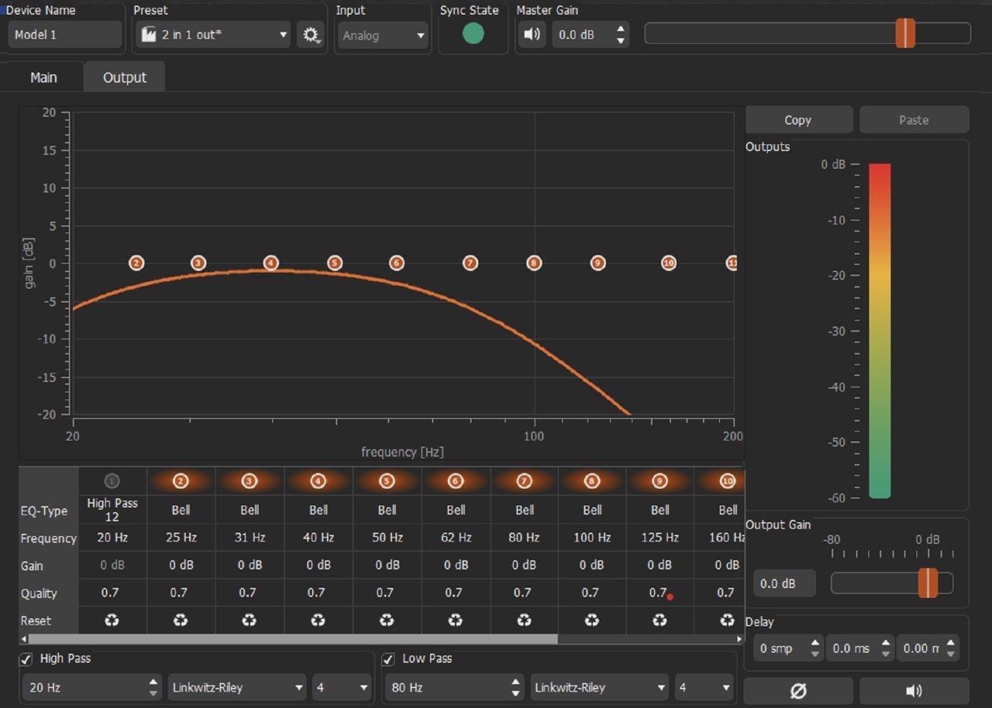Click the Device Name text field
992x708 pixels.
point(65,35)
